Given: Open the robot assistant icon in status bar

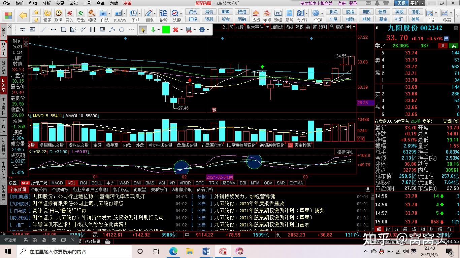Looking at the screenshot, I should click(x=108, y=241).
